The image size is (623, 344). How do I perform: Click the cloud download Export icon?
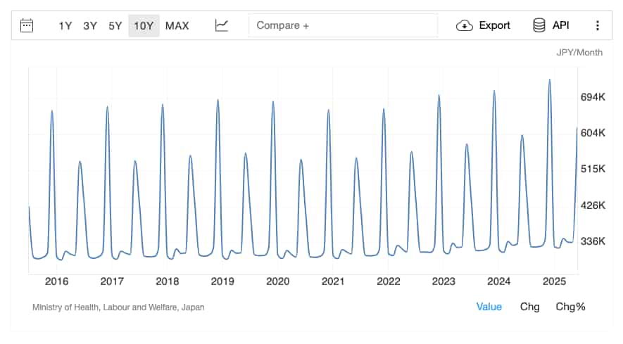click(x=465, y=25)
